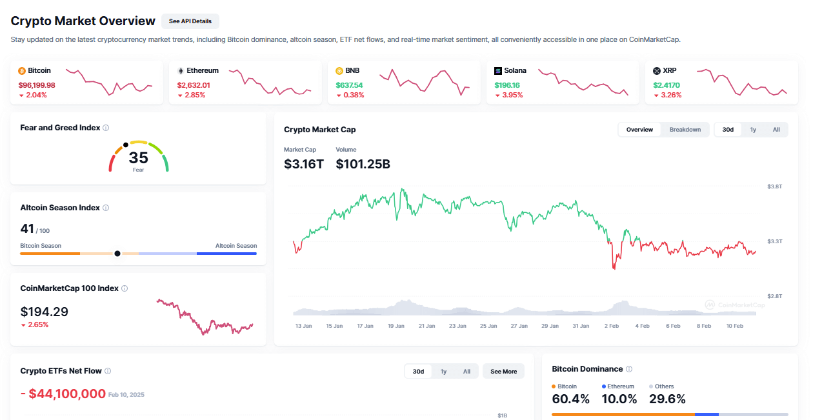Click the CoinMarketCap 100 Index sparkline chart
Viewport: 822px width, 420px height.
(x=205, y=316)
